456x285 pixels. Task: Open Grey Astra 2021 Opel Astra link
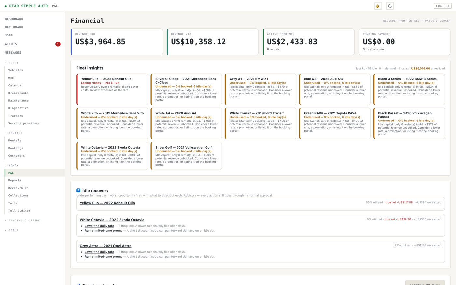(106, 246)
